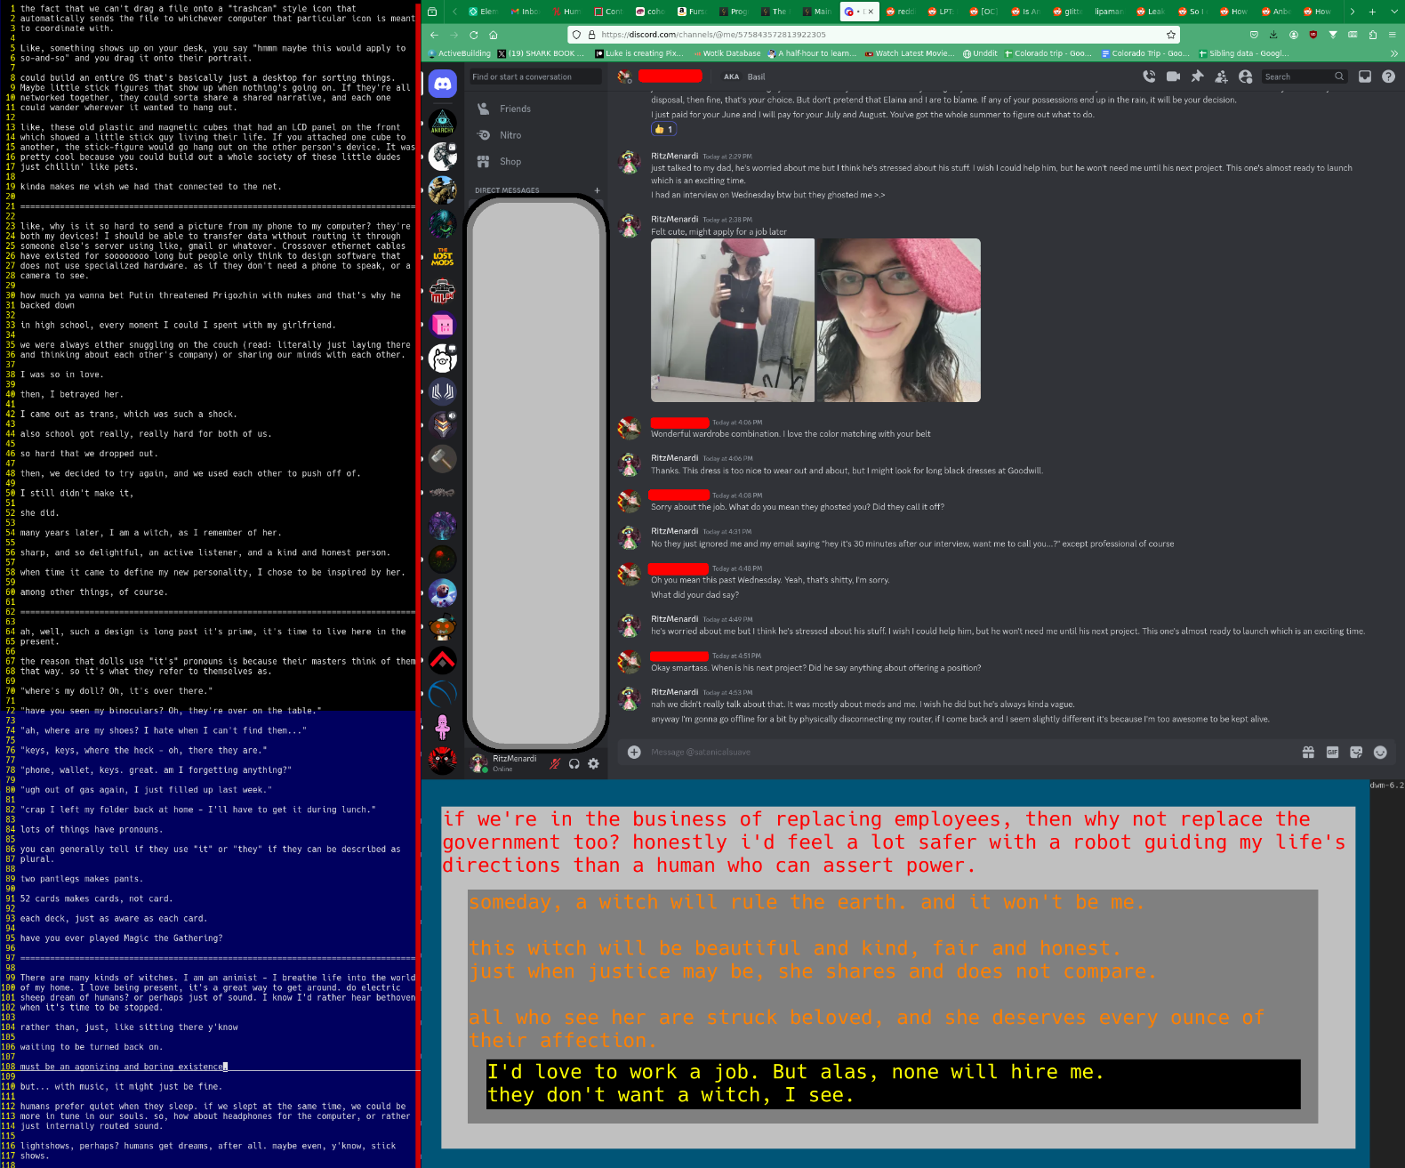Viewport: 1405px width, 1168px height.
Task: Expand the hidden bookmarks overflow chevron
Action: point(1393,53)
